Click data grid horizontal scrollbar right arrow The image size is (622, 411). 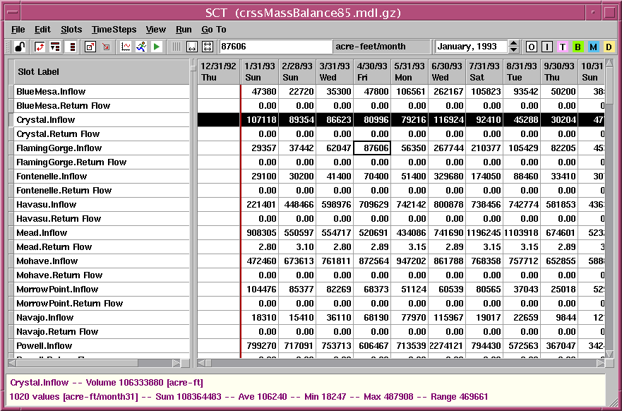602,363
